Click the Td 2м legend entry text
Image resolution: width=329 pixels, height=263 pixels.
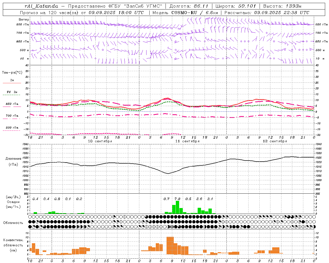pyautogui.click(x=12, y=92)
